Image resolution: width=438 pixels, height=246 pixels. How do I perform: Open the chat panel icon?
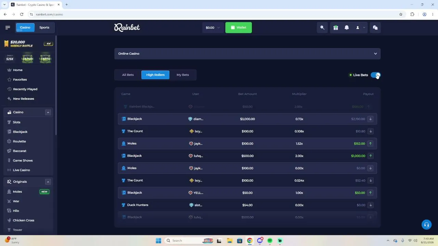coord(375,28)
